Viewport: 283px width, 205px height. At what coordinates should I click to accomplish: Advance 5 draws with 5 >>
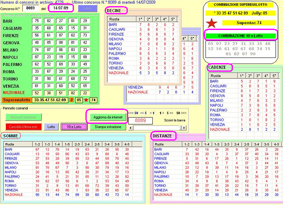pyautogui.click(x=170, y=113)
